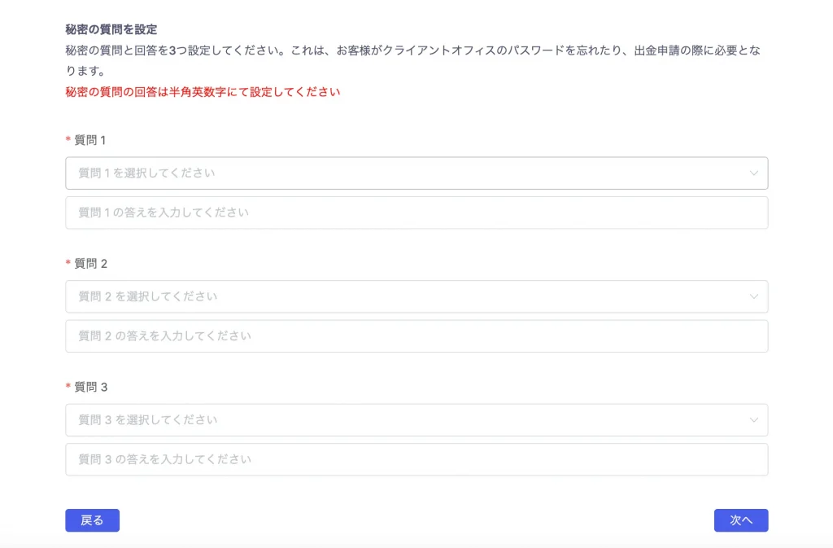Click the red 半角英数字 warning text

[x=203, y=92]
